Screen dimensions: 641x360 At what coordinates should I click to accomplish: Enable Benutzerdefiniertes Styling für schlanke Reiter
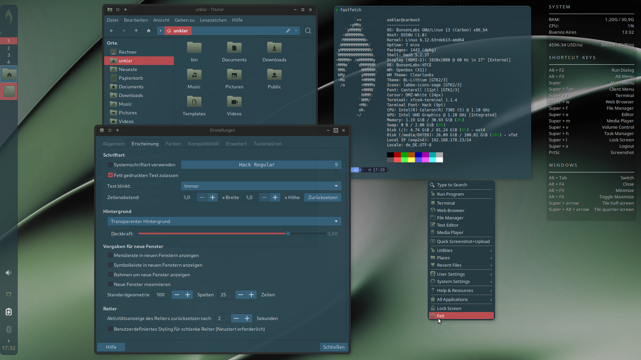111,329
